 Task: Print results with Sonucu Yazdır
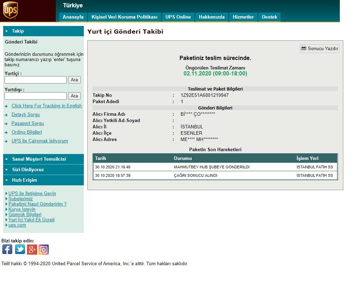[x=320, y=48]
